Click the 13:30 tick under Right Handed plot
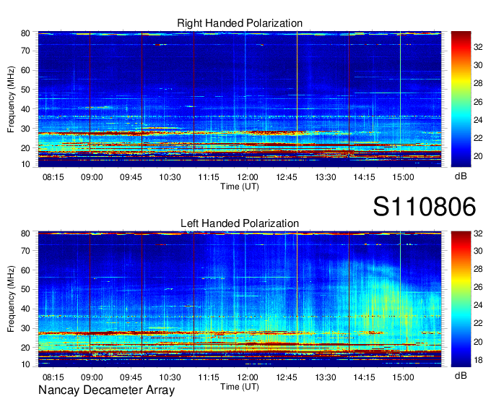This screenshot has height=399, width=491. coord(326,177)
